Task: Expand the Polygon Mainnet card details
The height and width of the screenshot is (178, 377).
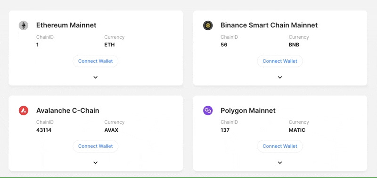Action: [280, 162]
